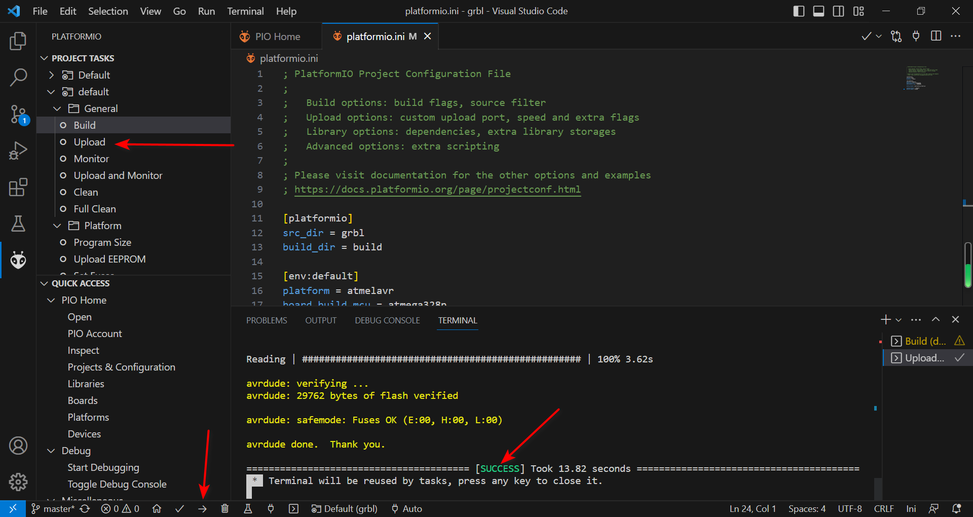This screenshot has height=517, width=973.
Task: Open the Accounts icon
Action: pos(18,446)
